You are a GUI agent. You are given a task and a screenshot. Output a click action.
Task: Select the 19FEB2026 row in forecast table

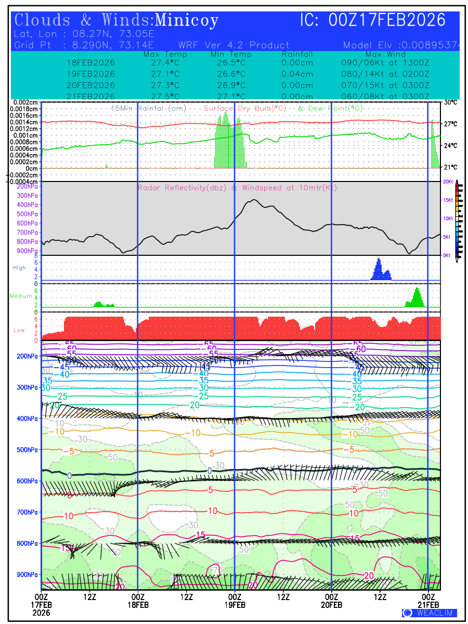pos(91,74)
